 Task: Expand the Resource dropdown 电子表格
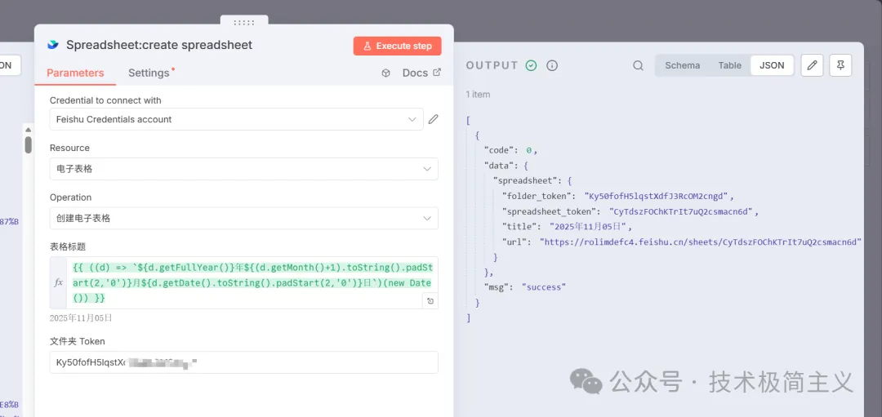[x=243, y=169]
